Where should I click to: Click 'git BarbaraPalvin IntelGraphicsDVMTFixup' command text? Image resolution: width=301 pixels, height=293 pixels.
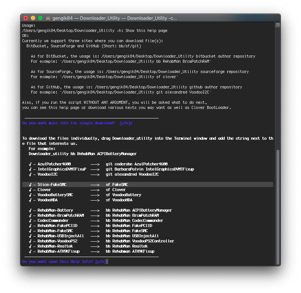pyautogui.click(x=150, y=169)
